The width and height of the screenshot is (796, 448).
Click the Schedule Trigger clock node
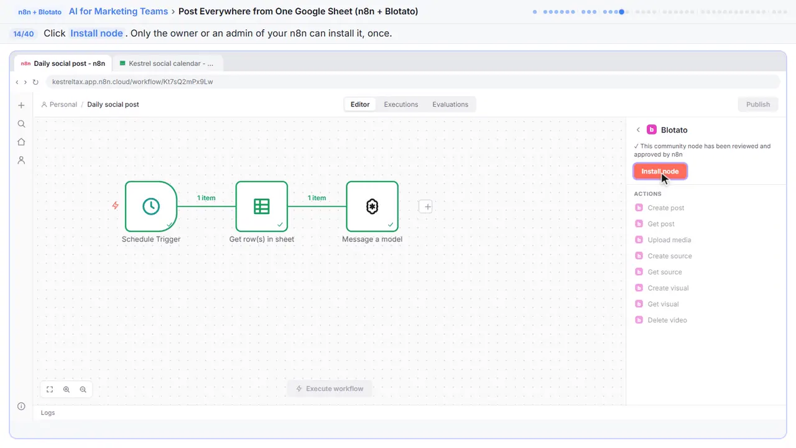point(151,207)
